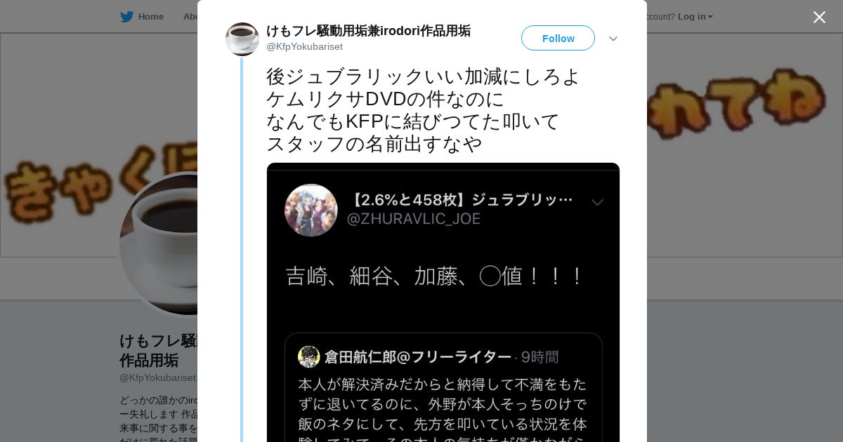Close the tweet overlay with X icon

click(819, 17)
